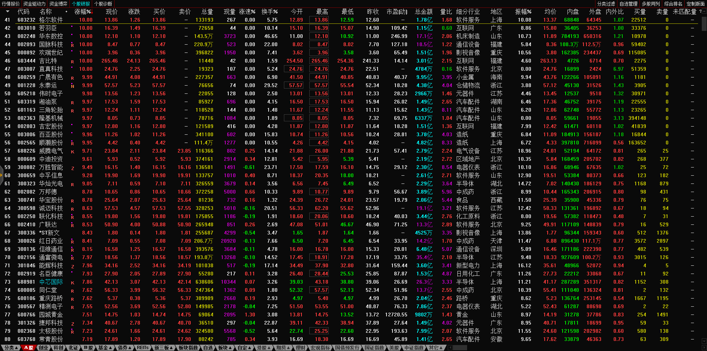This screenshot has height=351, width=707.
Task: Open the 自选管理 button
Action: tap(628, 4)
